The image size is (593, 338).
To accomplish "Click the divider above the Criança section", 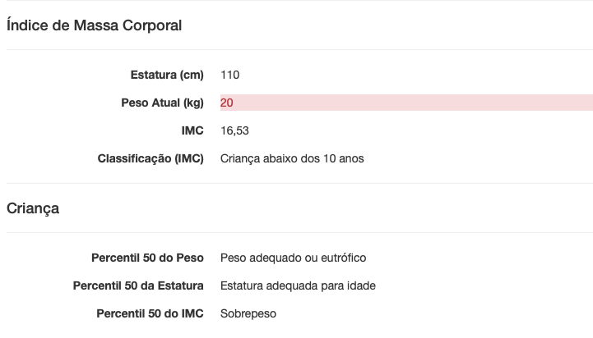I will [299, 183].
